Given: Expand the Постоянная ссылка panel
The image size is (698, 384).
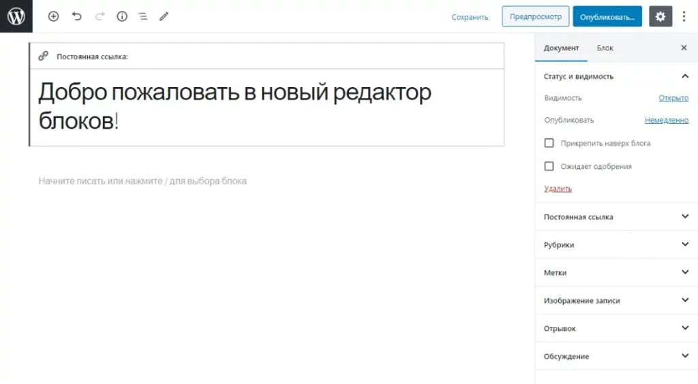Looking at the screenshot, I should pos(616,217).
